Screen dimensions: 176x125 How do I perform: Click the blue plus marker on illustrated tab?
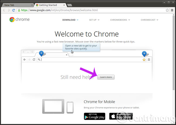point(41,54)
